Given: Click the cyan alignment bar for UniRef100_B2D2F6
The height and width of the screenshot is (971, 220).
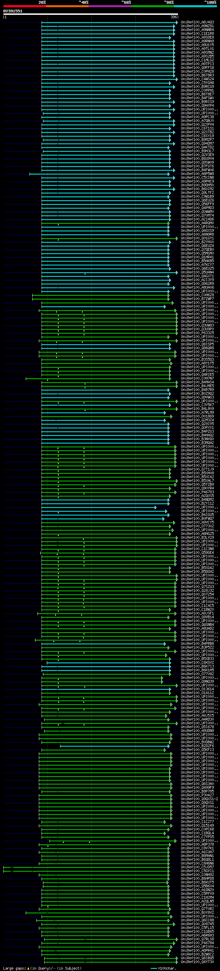Looking at the screenshot, I should (115, 746).
